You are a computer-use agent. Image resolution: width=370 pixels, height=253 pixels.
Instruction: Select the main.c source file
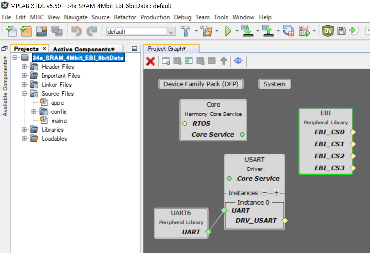(x=59, y=121)
